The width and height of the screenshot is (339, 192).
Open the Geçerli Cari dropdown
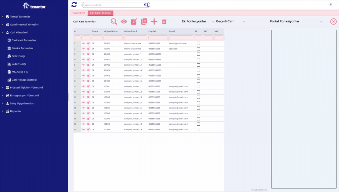[x=230, y=21]
